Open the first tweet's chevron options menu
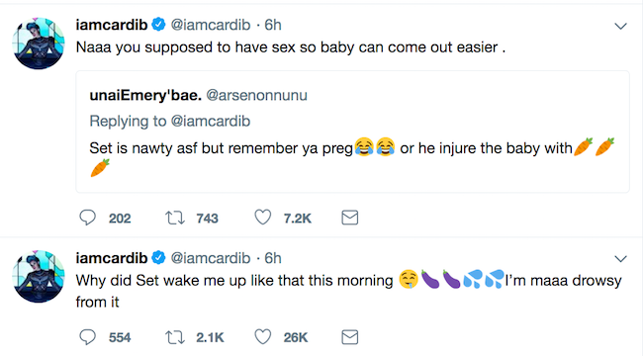643x356 pixels. click(621, 27)
